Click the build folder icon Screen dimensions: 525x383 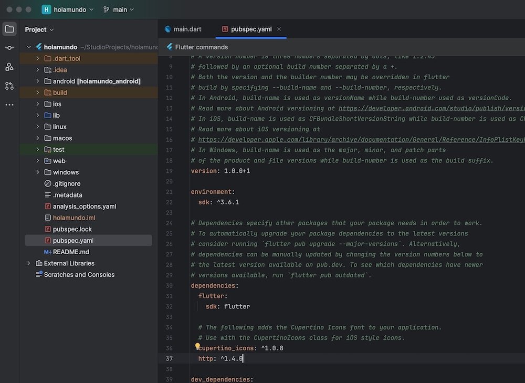(x=48, y=92)
